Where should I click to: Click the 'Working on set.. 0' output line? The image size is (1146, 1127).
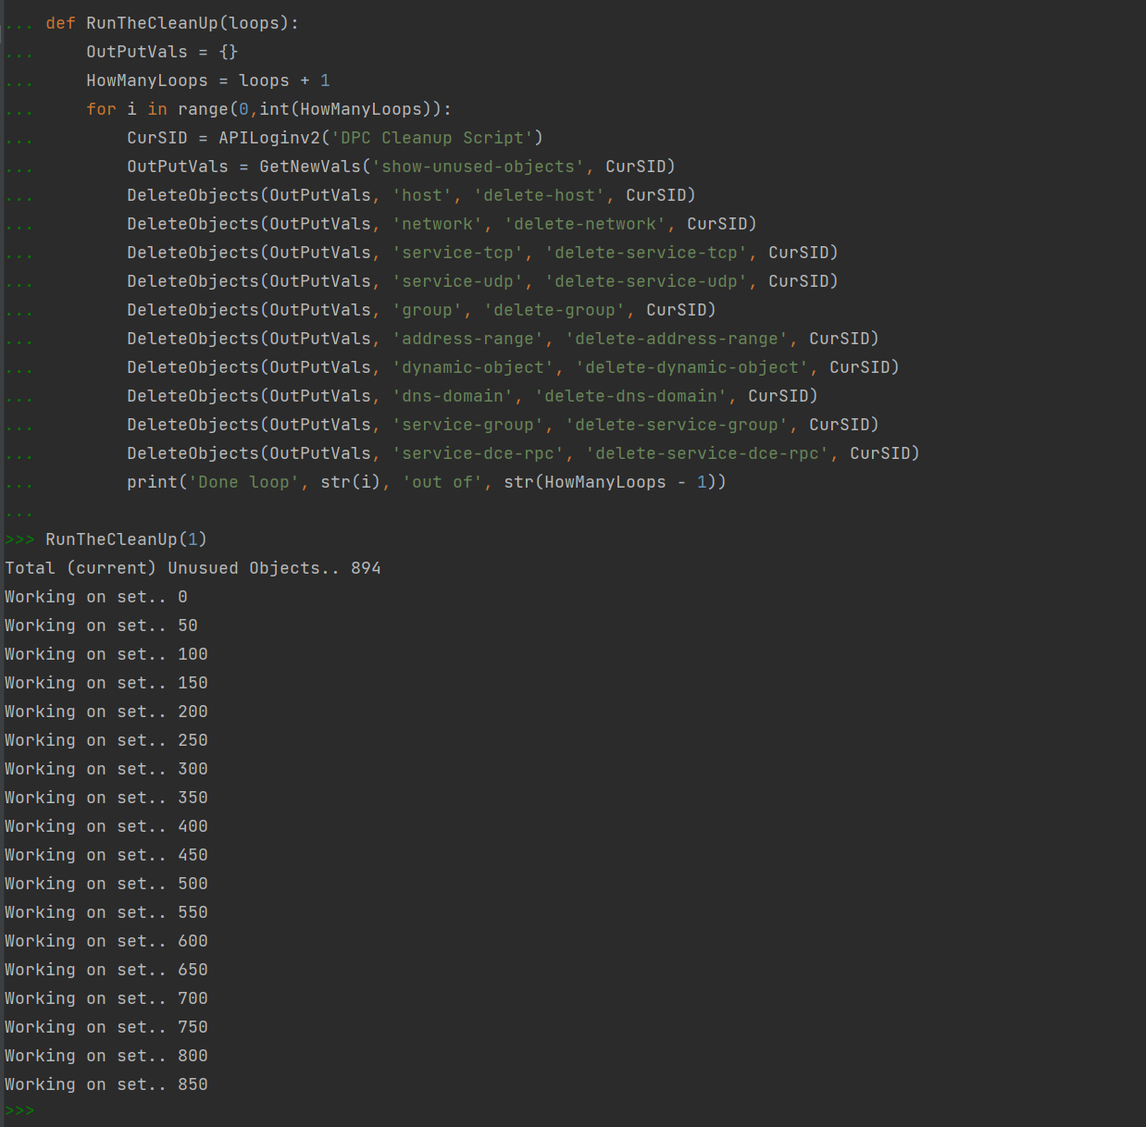tap(95, 597)
